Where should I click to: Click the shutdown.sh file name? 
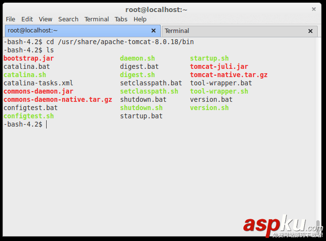pyautogui.click(x=141, y=108)
